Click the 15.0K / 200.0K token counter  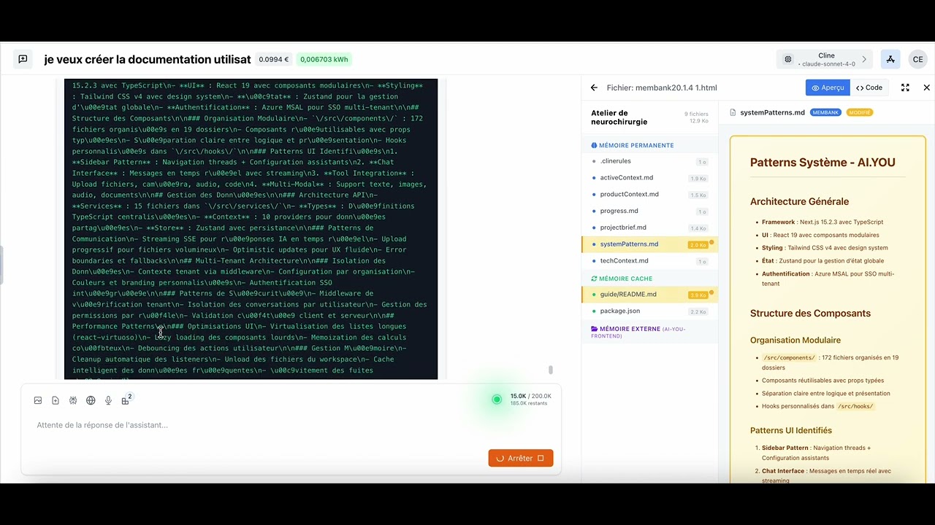click(x=530, y=396)
